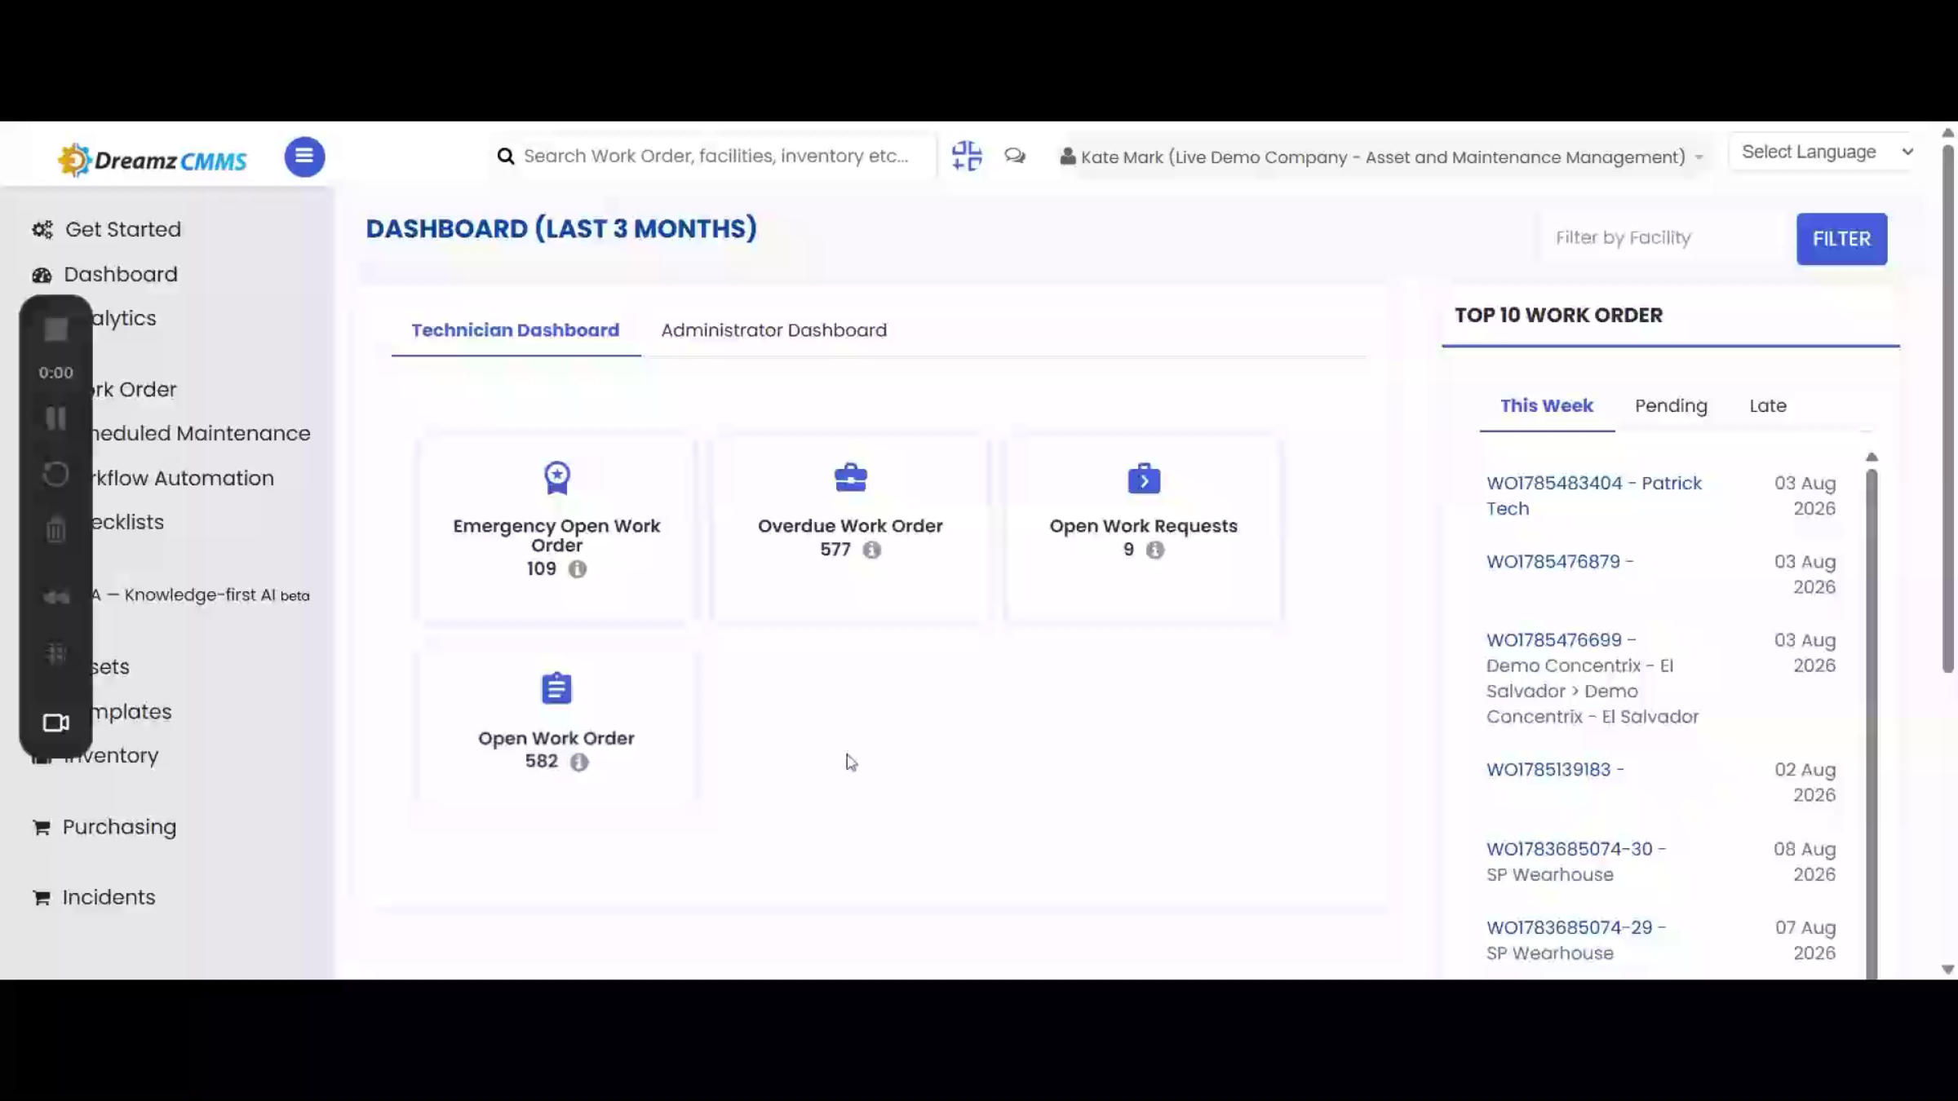Open work order WO1783685074-29

[x=1576, y=928]
